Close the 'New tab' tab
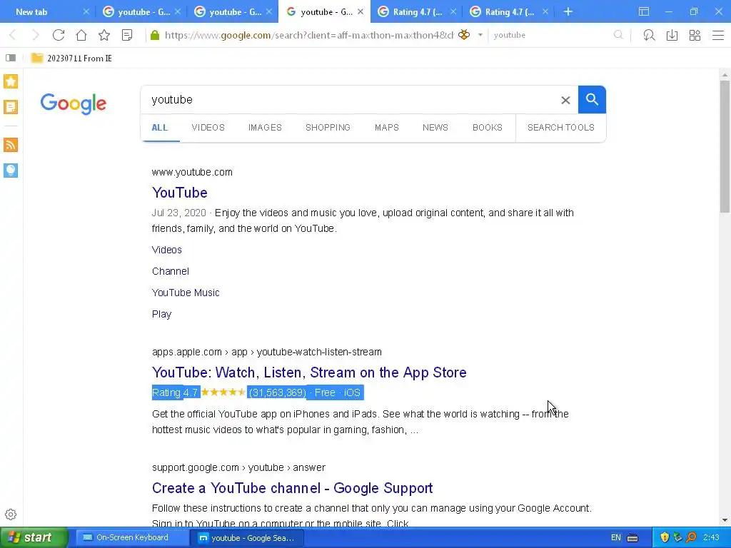Screen dimensions: 731x548 tap(86, 11)
